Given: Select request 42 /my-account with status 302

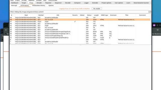Looking at the screenshot, I should 80,27.
